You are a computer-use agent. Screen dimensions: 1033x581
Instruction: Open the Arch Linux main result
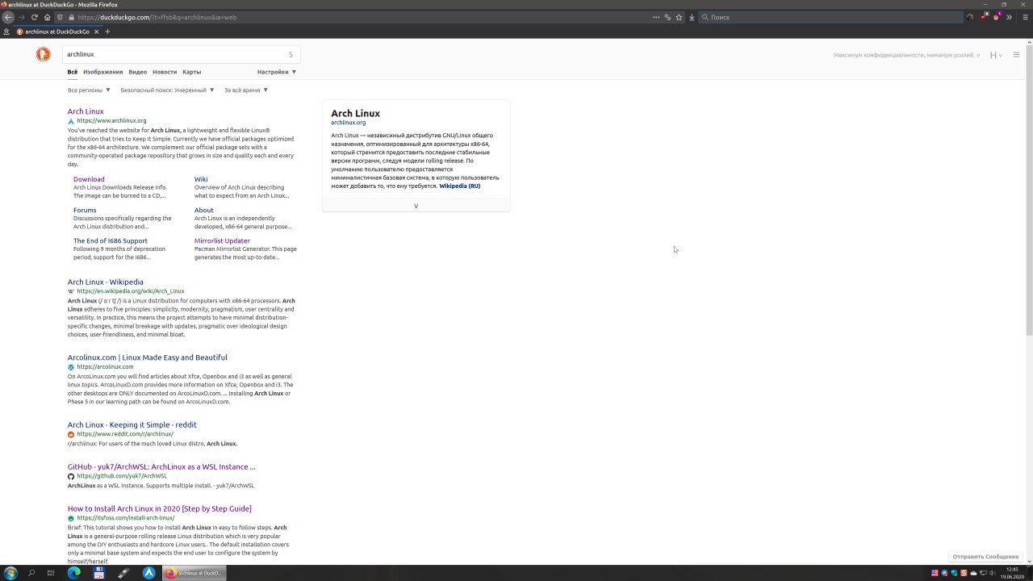(86, 111)
